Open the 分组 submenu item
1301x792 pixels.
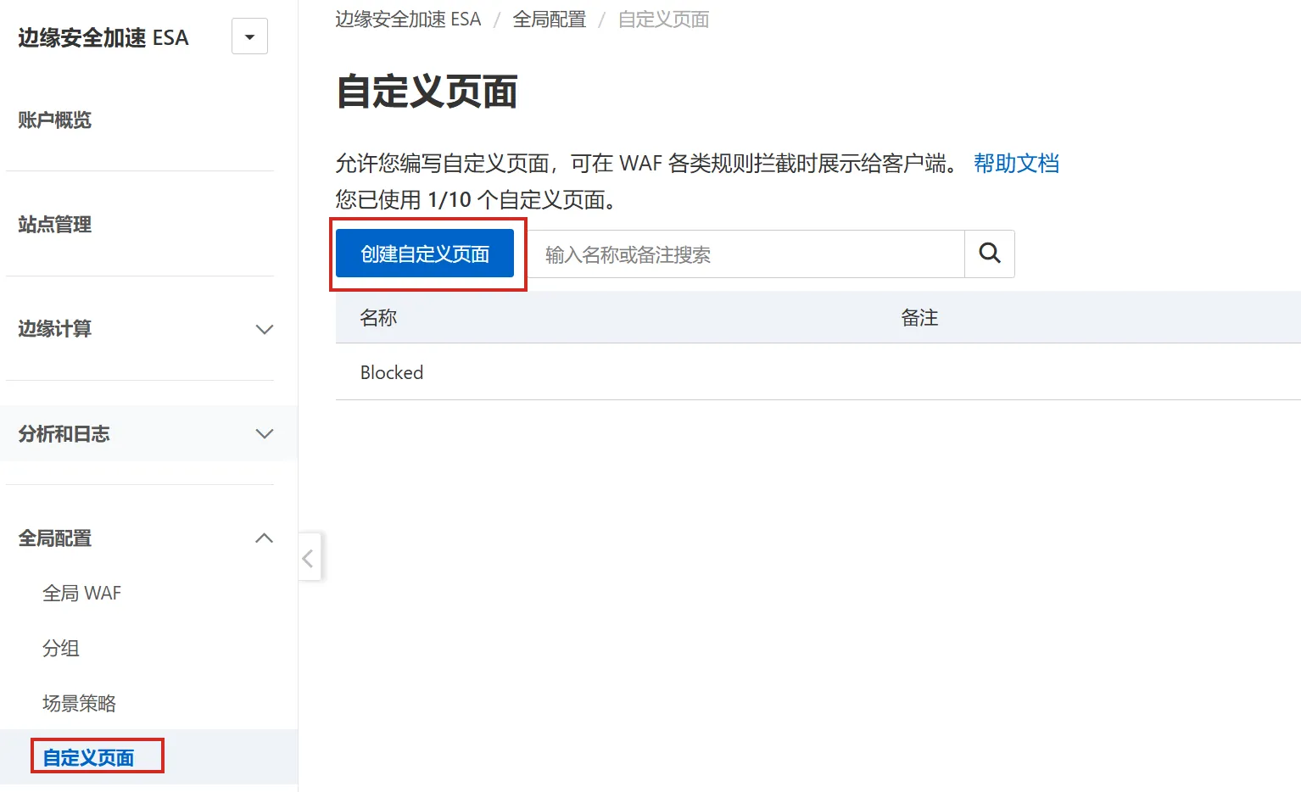point(61,649)
